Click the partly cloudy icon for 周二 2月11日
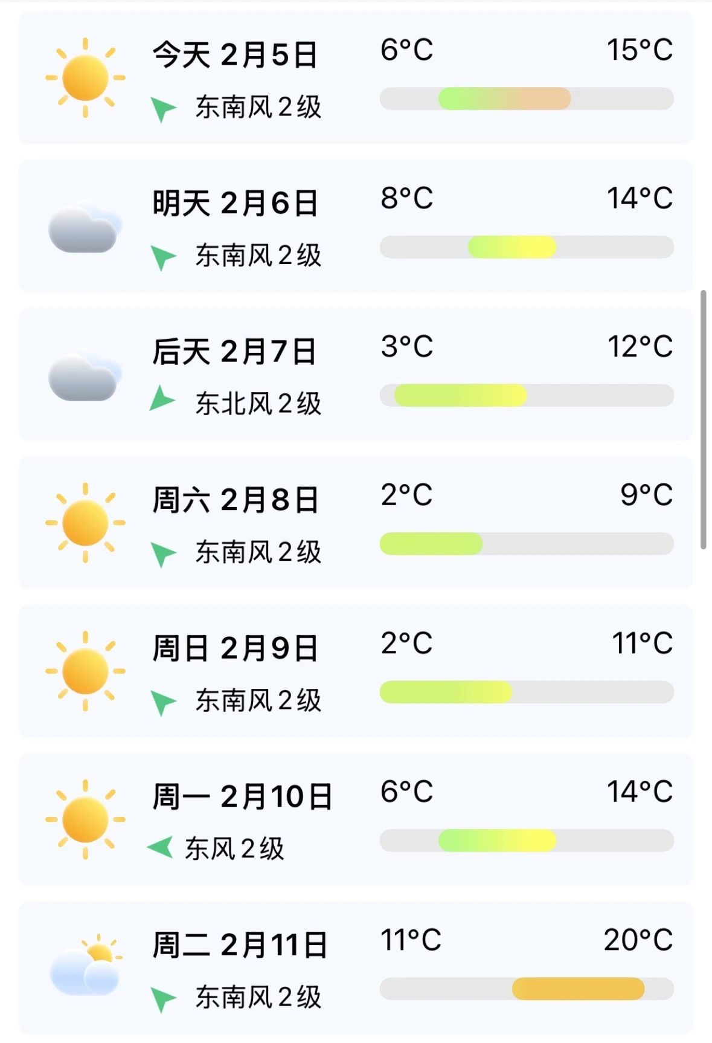712x1043 pixels. click(85, 964)
